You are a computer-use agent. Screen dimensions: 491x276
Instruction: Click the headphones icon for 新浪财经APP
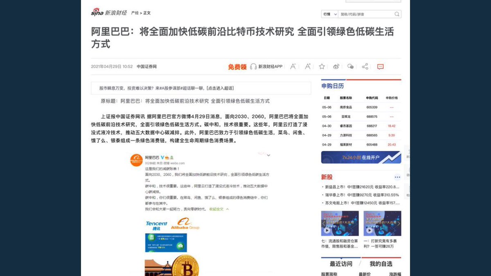tap(253, 66)
